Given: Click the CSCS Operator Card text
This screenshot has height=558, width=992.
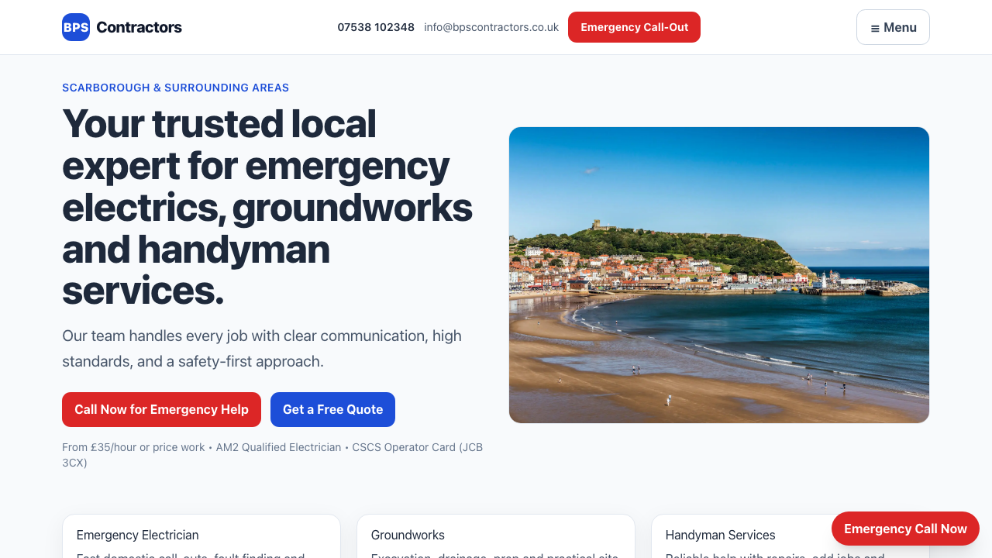Looking at the screenshot, I should [x=416, y=447].
